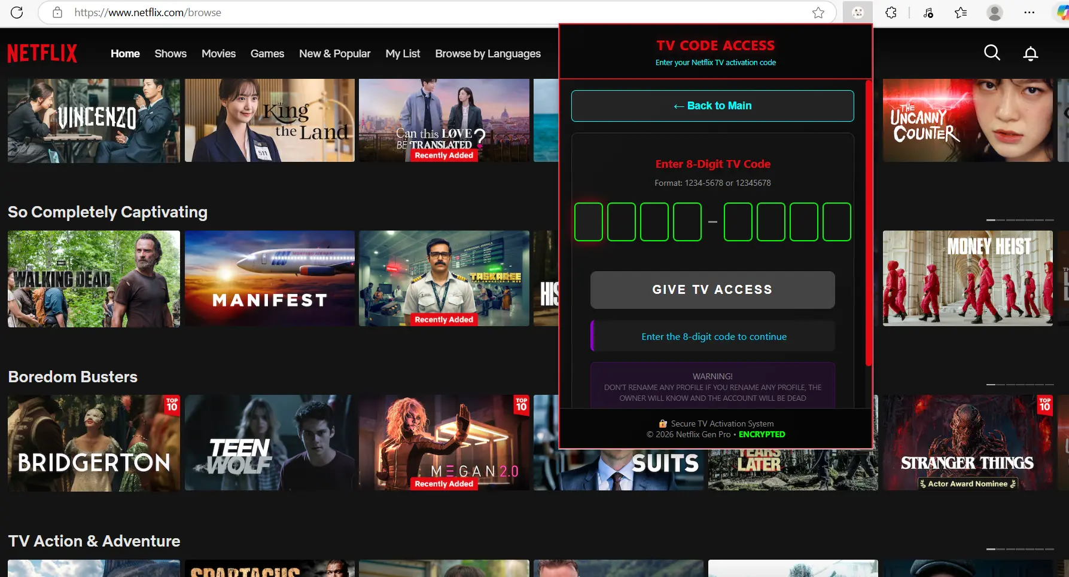Open the Taskaree title card
The width and height of the screenshot is (1069, 577).
[444, 279]
